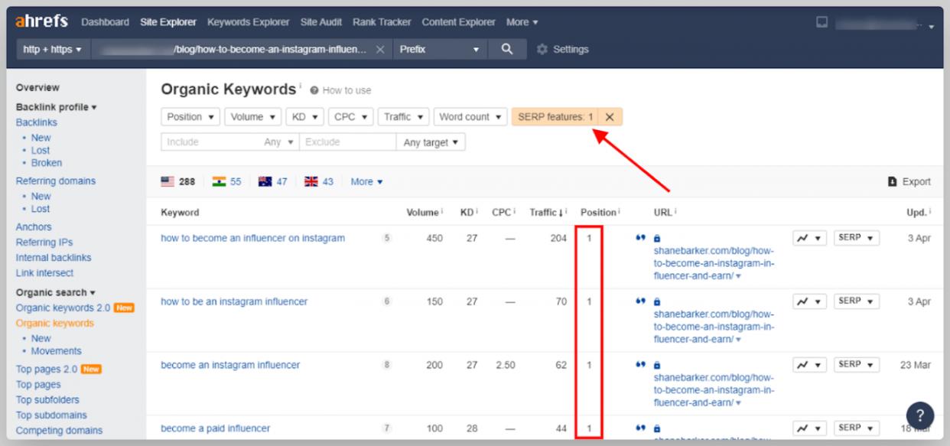
Task: Open Overview in the sidebar
Action: coord(37,88)
